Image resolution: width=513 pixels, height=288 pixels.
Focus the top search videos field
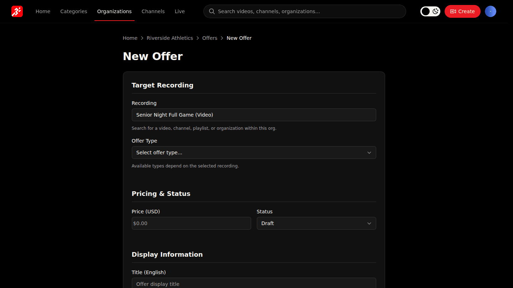click(x=305, y=11)
